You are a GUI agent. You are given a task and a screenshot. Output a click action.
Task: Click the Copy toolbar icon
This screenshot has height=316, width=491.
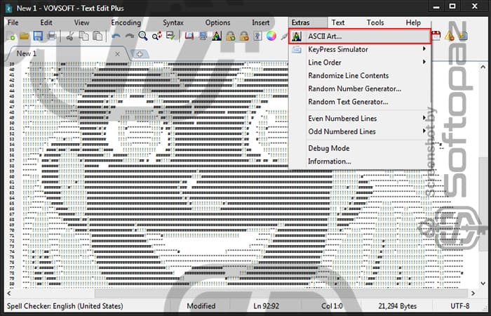(x=83, y=36)
